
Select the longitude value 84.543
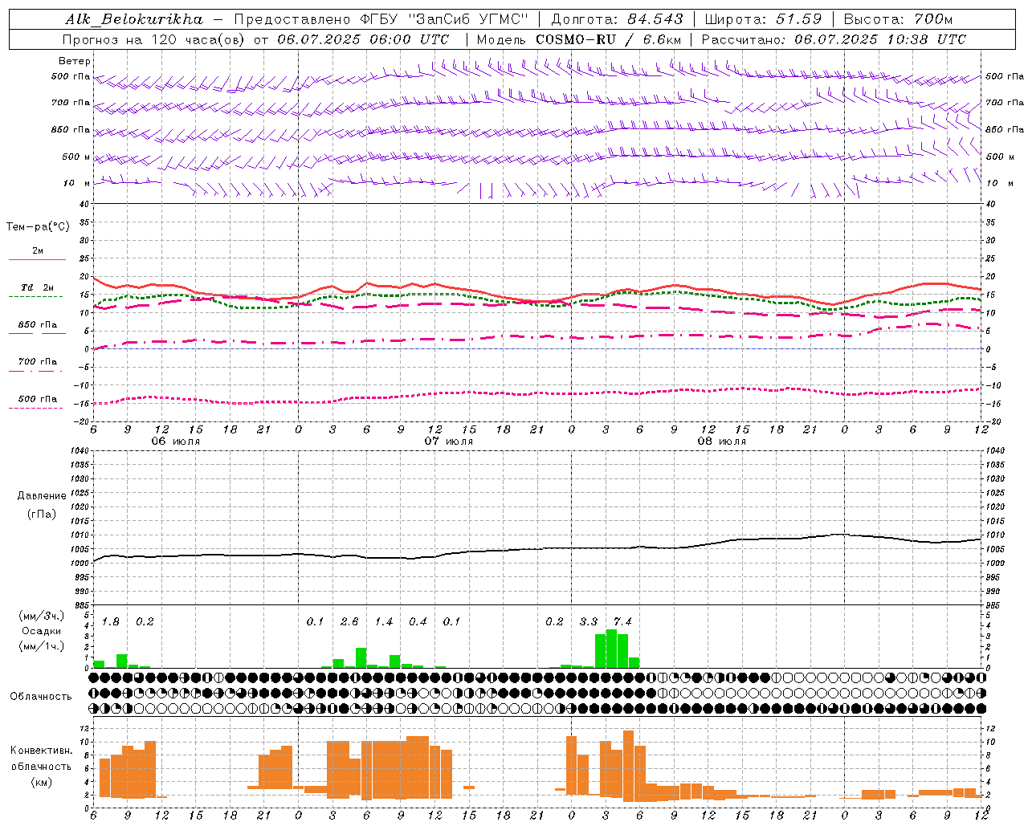click(655, 19)
